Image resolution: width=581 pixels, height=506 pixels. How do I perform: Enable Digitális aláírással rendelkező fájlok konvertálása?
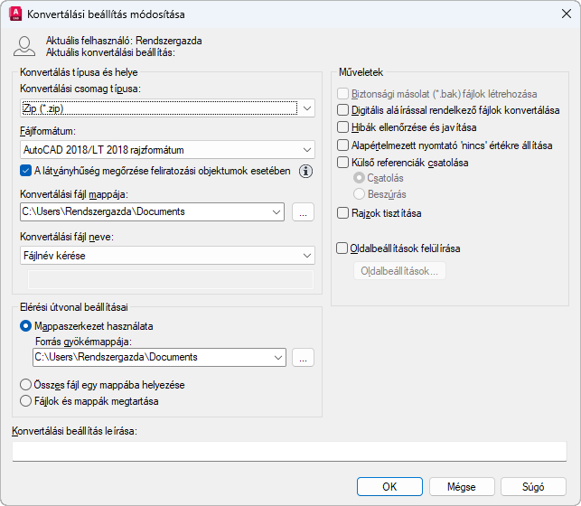pyautogui.click(x=342, y=110)
